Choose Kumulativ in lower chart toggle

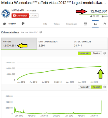85,87
